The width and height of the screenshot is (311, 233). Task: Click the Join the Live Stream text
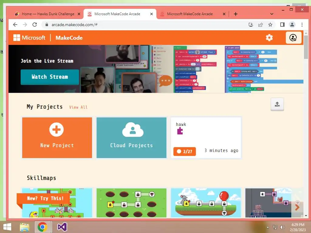(x=47, y=61)
